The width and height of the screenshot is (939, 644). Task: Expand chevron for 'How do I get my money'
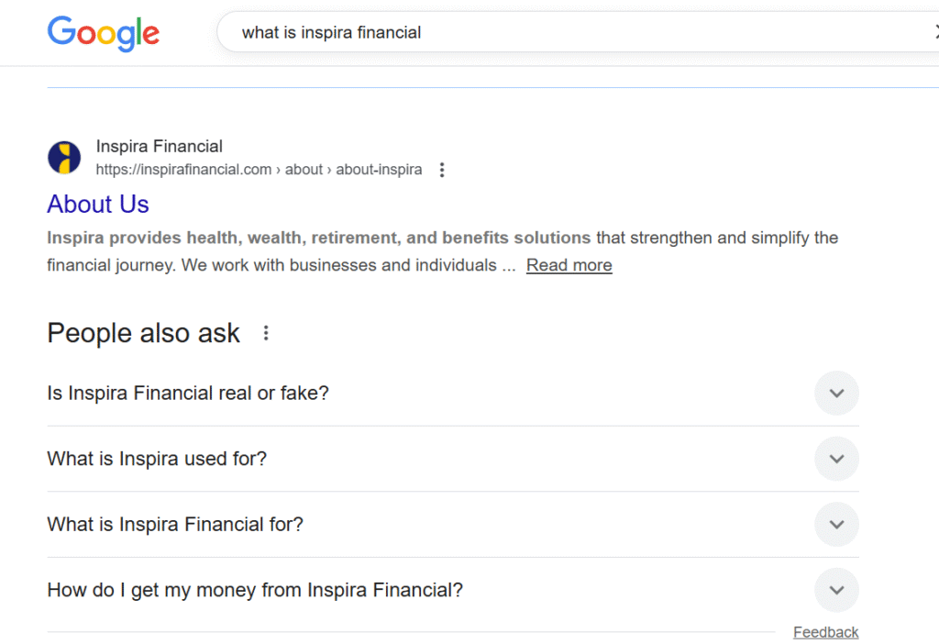click(836, 590)
